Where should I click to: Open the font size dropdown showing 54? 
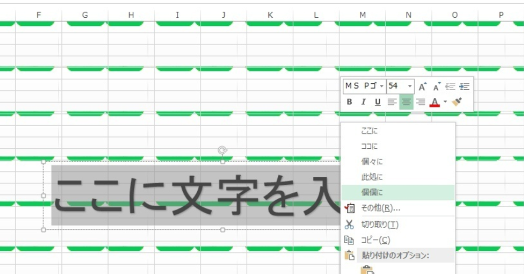(x=410, y=86)
